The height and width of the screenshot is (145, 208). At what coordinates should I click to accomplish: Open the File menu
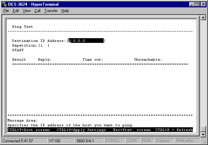(x=6, y=11)
